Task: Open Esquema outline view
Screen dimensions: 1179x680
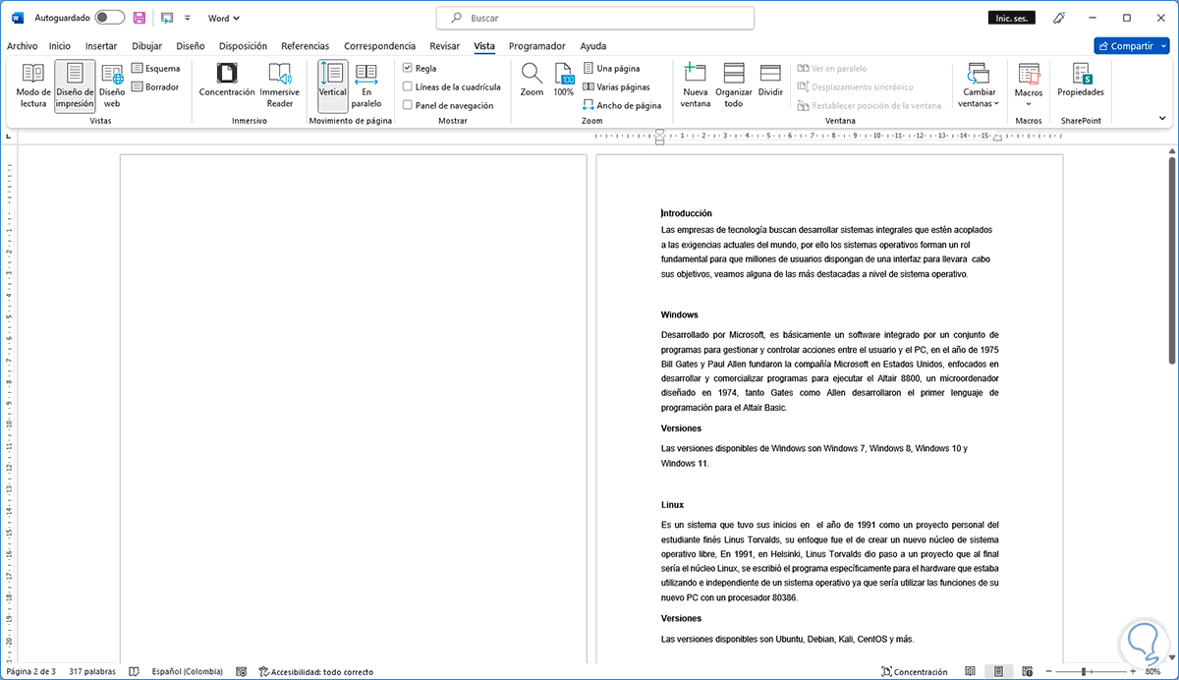Action: [156, 69]
